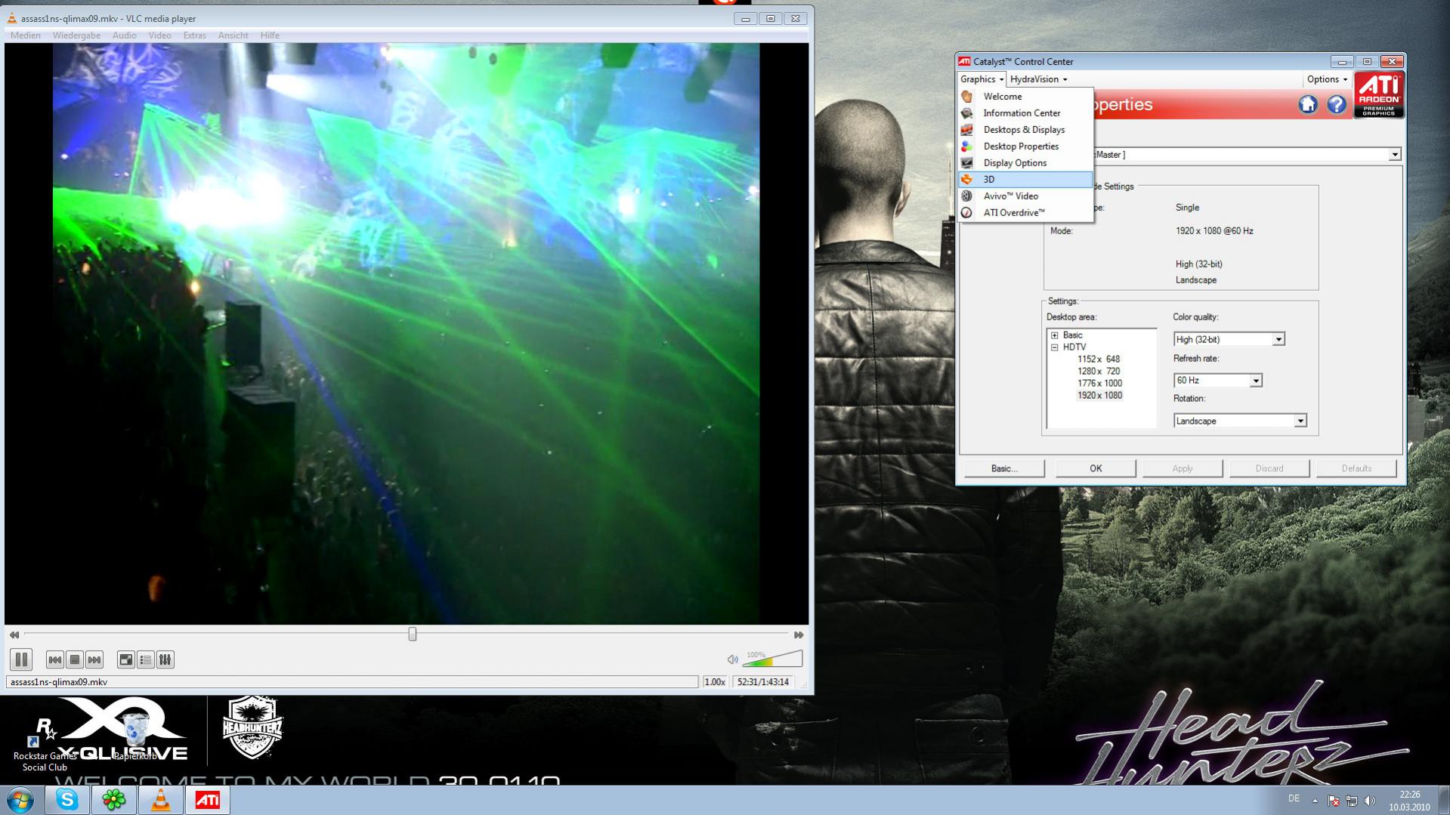Image resolution: width=1450 pixels, height=815 pixels.
Task: Click the VLC seek bar handle
Action: [413, 634]
